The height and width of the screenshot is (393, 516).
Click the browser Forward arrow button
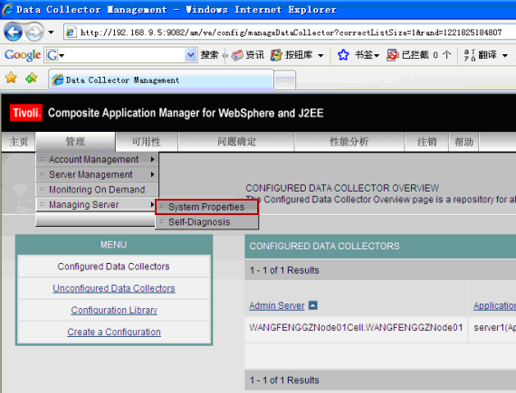tap(34, 33)
